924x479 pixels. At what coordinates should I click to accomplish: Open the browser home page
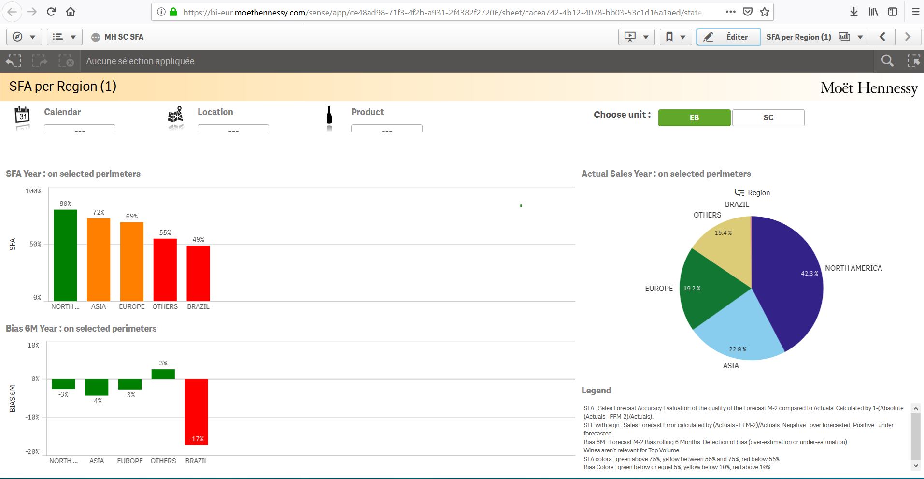tap(71, 12)
